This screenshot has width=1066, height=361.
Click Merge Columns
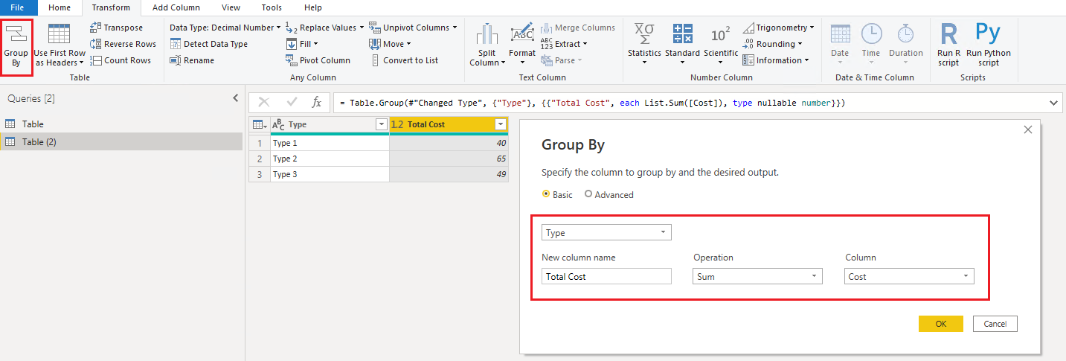point(578,28)
